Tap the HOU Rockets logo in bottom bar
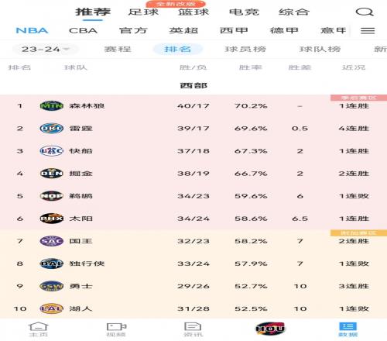The width and height of the screenshot is (387, 341). (270, 329)
